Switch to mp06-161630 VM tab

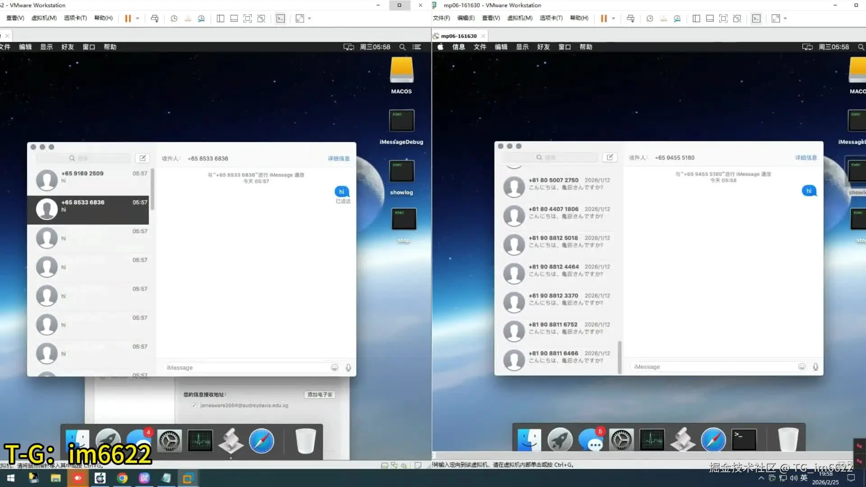(x=459, y=36)
